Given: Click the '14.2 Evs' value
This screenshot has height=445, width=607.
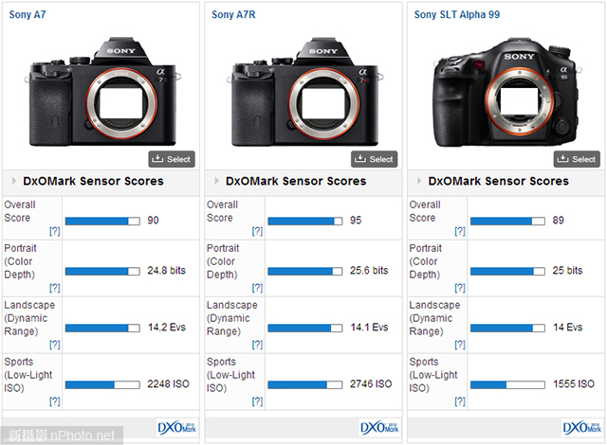Looking at the screenshot, I should coord(167,328).
